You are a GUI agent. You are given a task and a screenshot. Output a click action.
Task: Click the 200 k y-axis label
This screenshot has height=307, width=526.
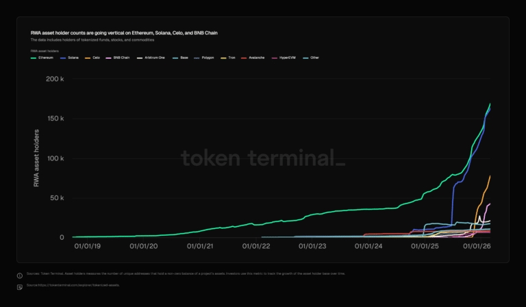click(55, 79)
